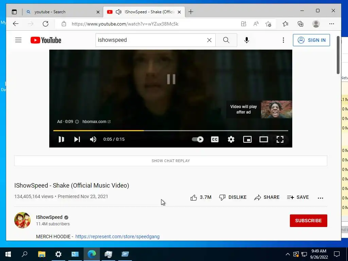Click the DISLIKE button
The height and width of the screenshot is (261, 348).
point(232,197)
